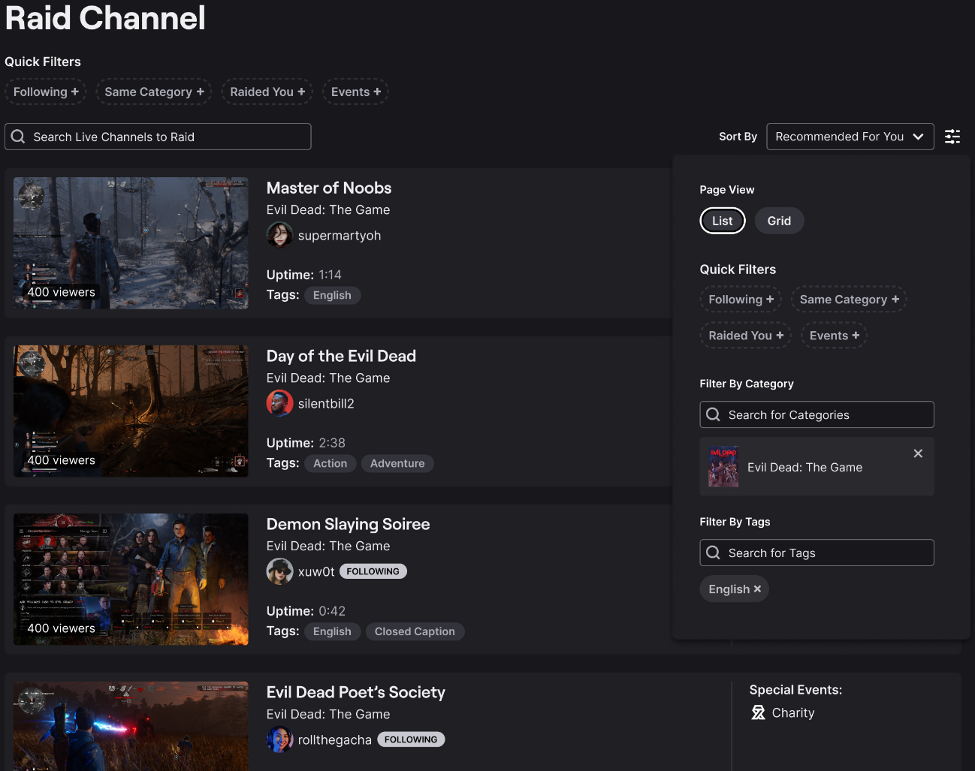The width and height of the screenshot is (975, 771).
Task: Remove the Evil Dead: The Game category filter
Action: [x=918, y=453]
